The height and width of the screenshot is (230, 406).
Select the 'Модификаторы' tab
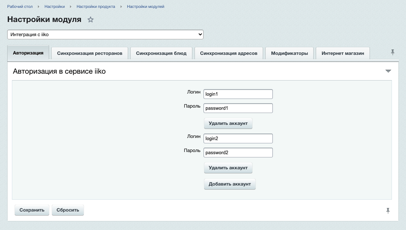pos(289,53)
